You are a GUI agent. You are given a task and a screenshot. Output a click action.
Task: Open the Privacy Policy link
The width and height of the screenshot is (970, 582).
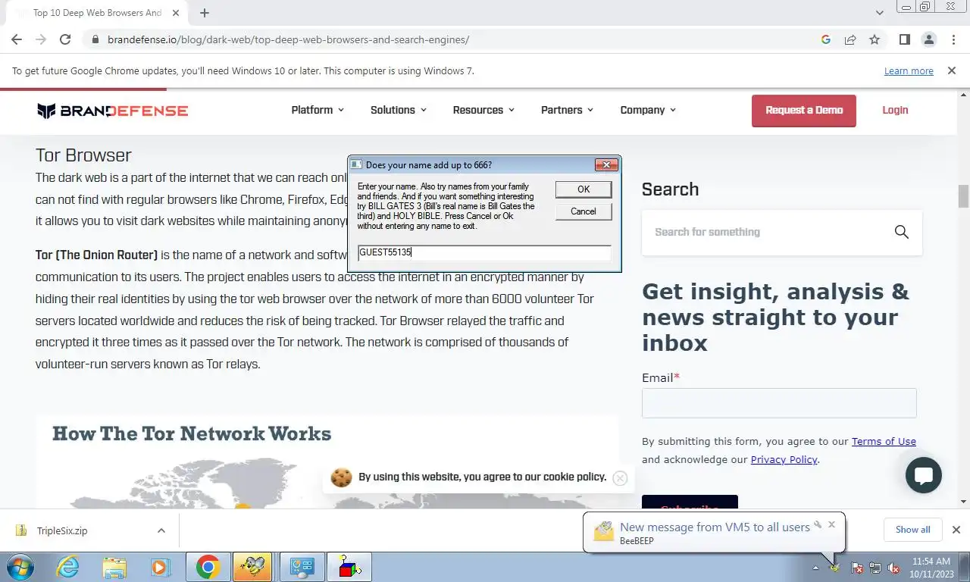tap(784, 460)
